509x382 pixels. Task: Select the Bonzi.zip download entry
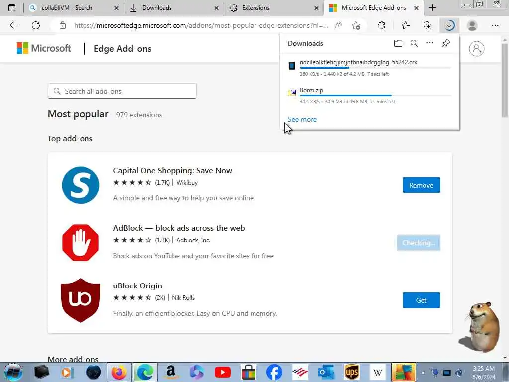370,95
